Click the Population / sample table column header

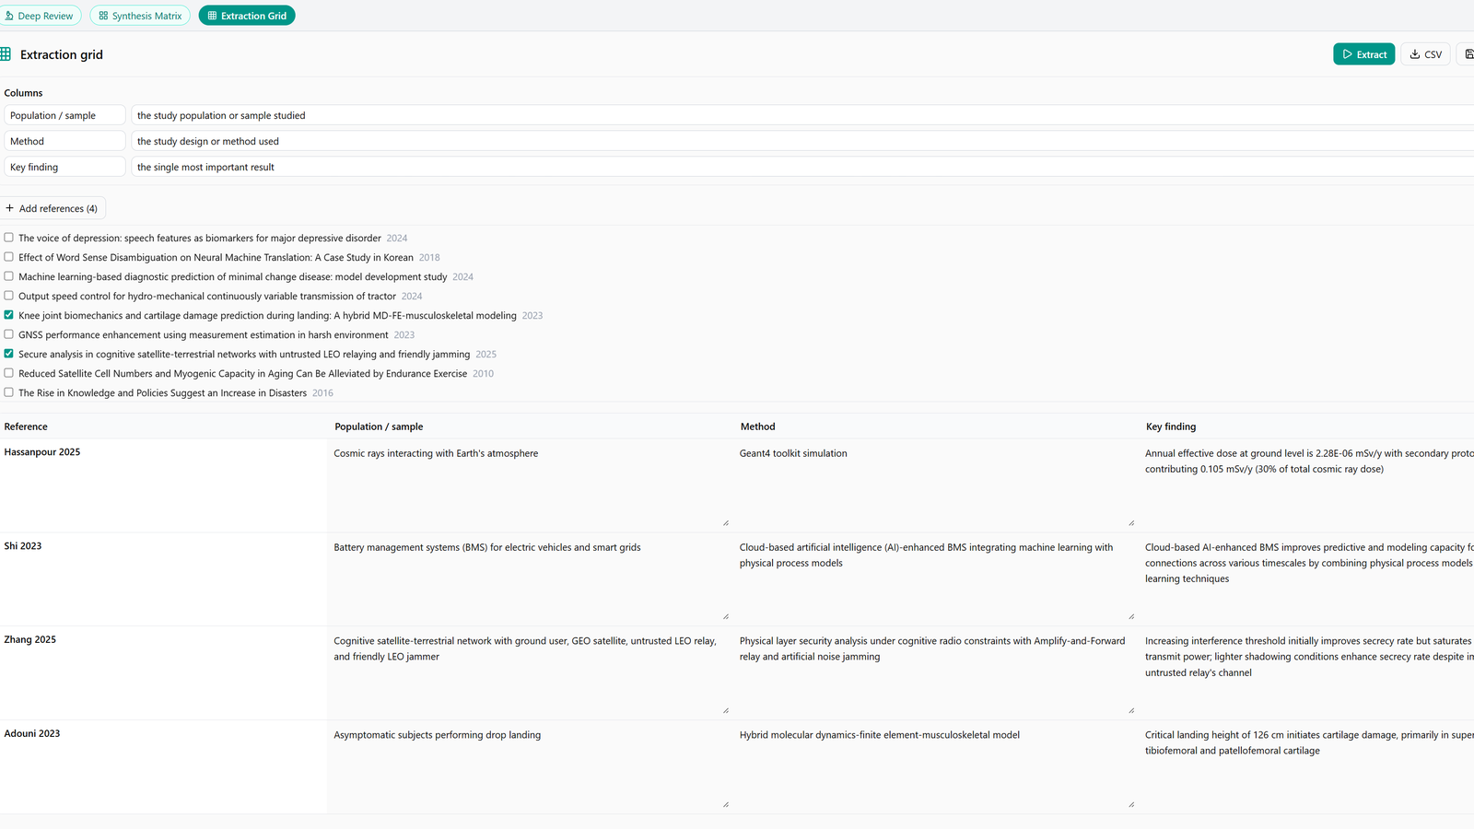pos(379,426)
